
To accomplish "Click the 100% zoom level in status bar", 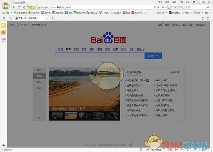I will pos(203,150).
